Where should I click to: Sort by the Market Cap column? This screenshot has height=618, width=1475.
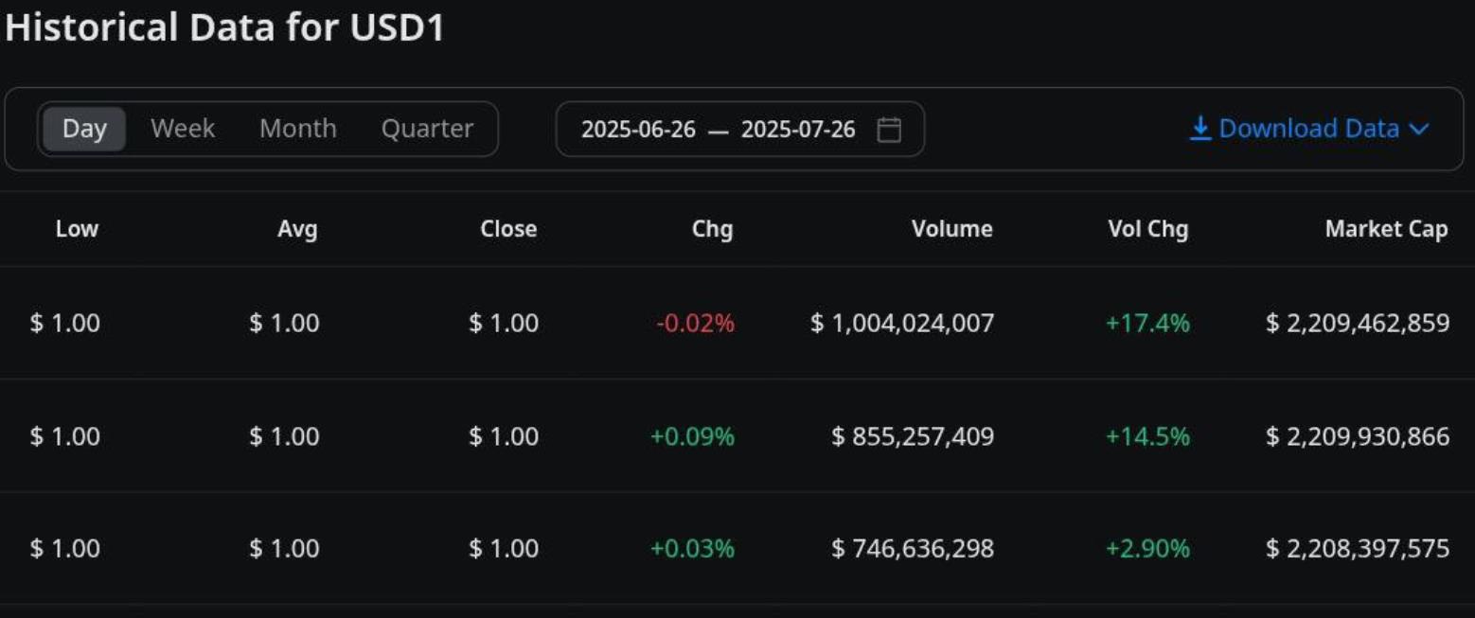[1386, 229]
